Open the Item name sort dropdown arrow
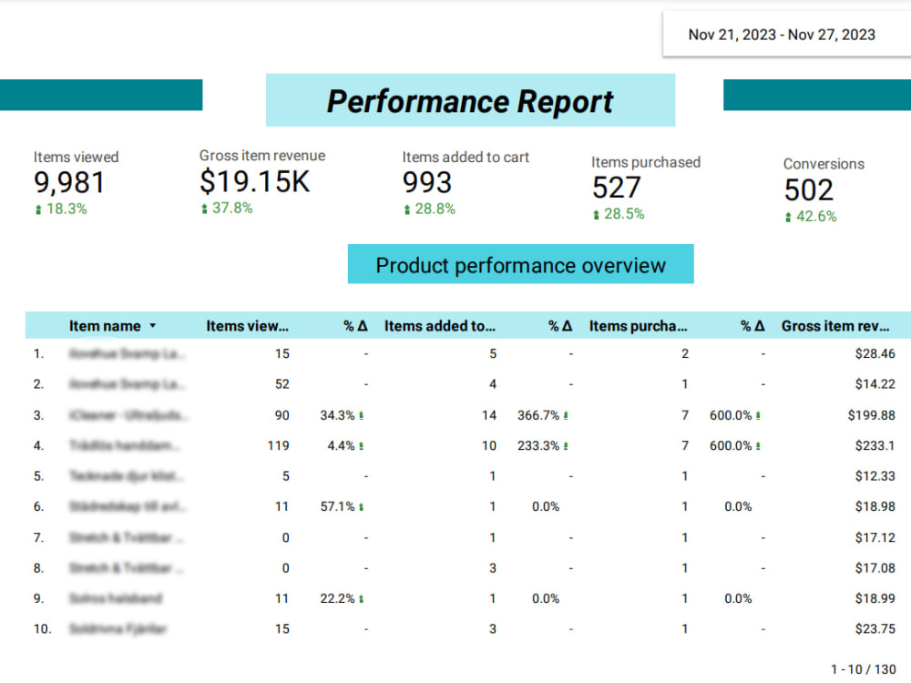The width and height of the screenshot is (911, 683). click(152, 325)
